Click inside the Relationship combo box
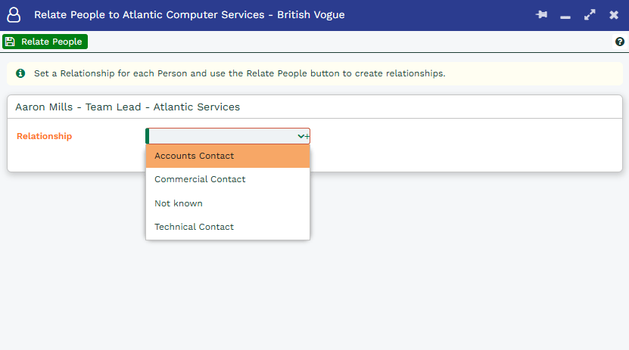 tap(223, 136)
